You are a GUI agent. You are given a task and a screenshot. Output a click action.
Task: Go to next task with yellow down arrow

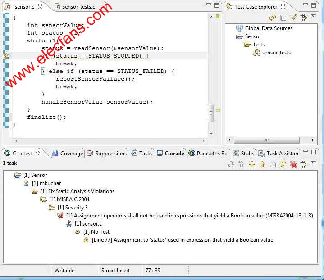252,165
